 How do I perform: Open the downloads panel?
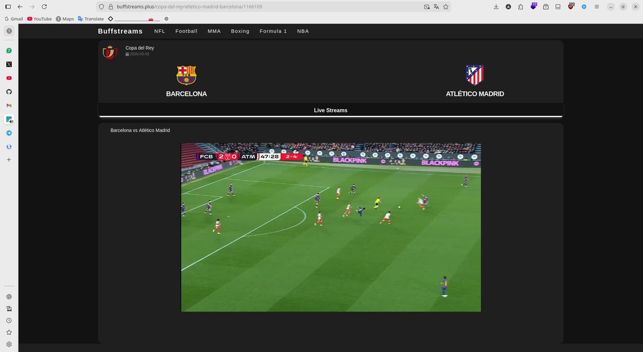(x=496, y=6)
